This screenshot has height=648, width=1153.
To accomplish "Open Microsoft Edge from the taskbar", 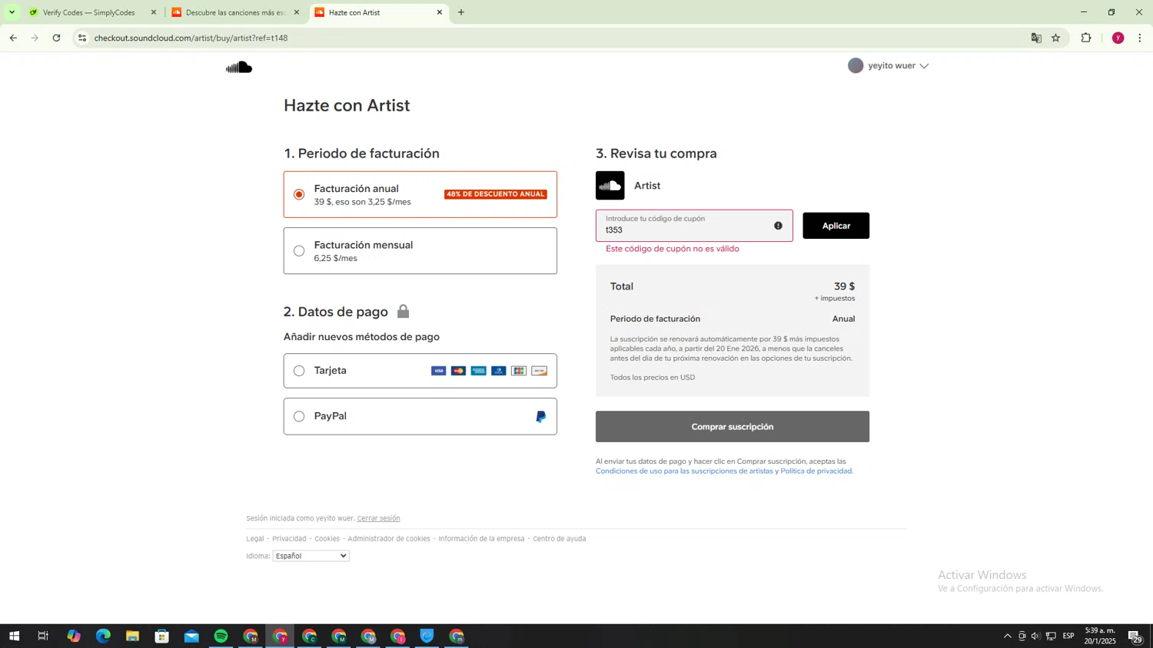I will (x=103, y=636).
